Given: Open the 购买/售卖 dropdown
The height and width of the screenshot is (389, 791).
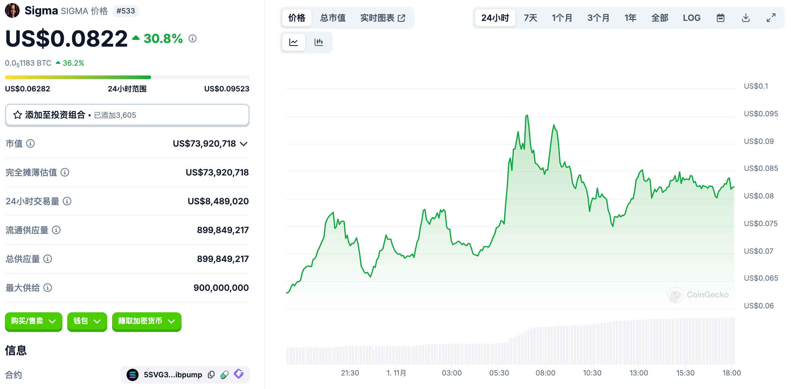Looking at the screenshot, I should 33,321.
